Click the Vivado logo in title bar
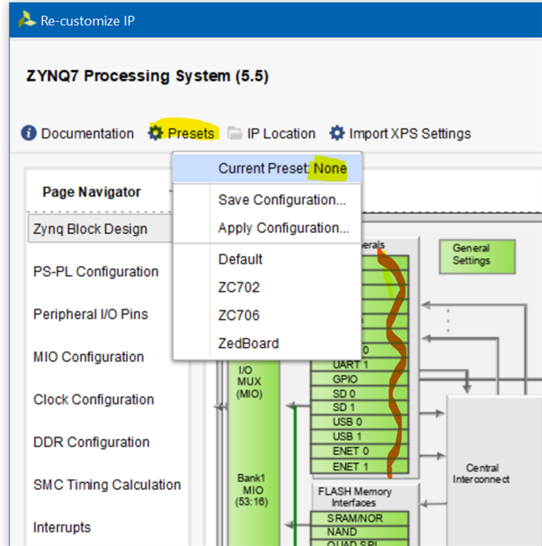 click(27, 20)
